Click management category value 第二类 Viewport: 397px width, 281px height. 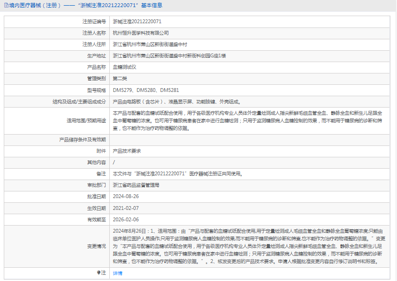[120, 79]
